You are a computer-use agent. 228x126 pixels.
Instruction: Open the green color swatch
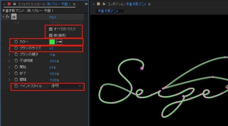point(52,42)
